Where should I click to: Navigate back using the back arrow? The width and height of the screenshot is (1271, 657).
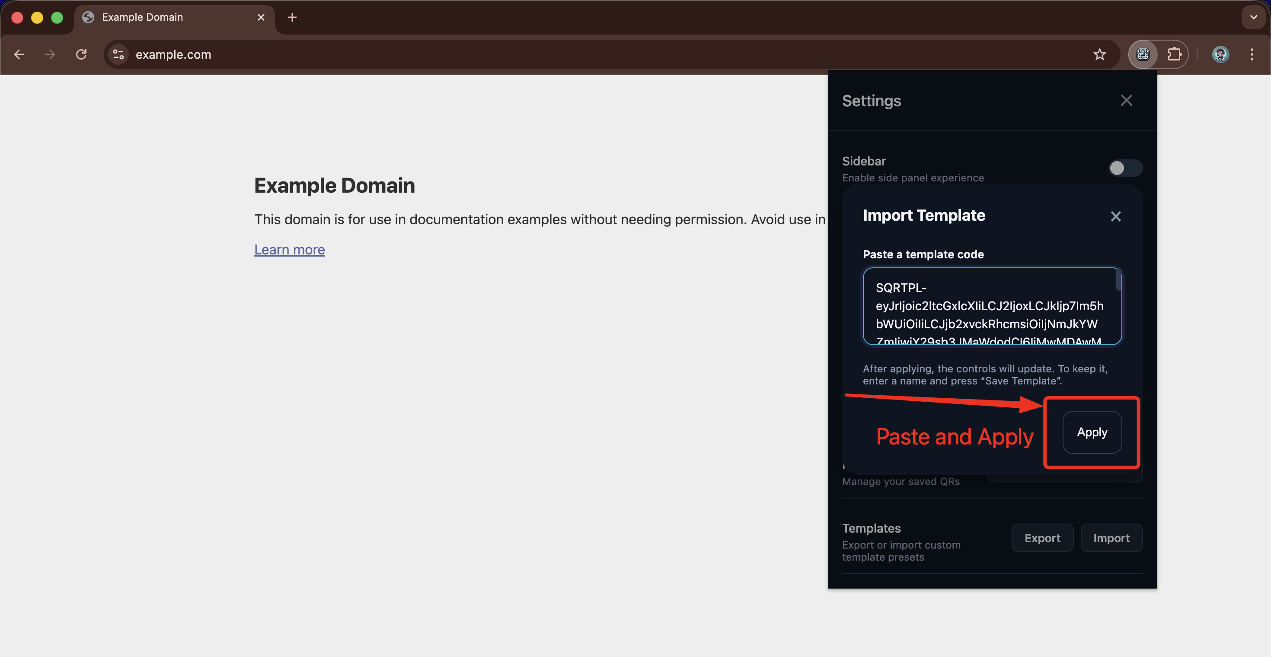pyautogui.click(x=19, y=54)
